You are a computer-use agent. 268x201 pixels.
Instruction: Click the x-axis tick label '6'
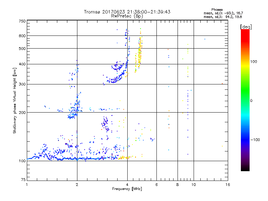click(156, 185)
